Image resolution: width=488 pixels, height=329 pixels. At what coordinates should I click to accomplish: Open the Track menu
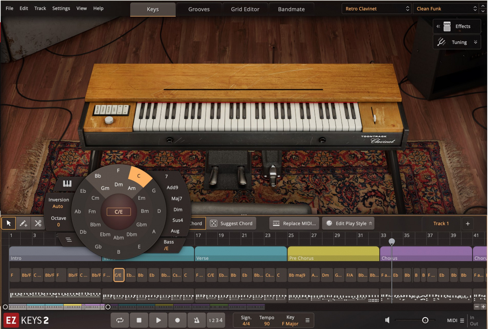40,8
